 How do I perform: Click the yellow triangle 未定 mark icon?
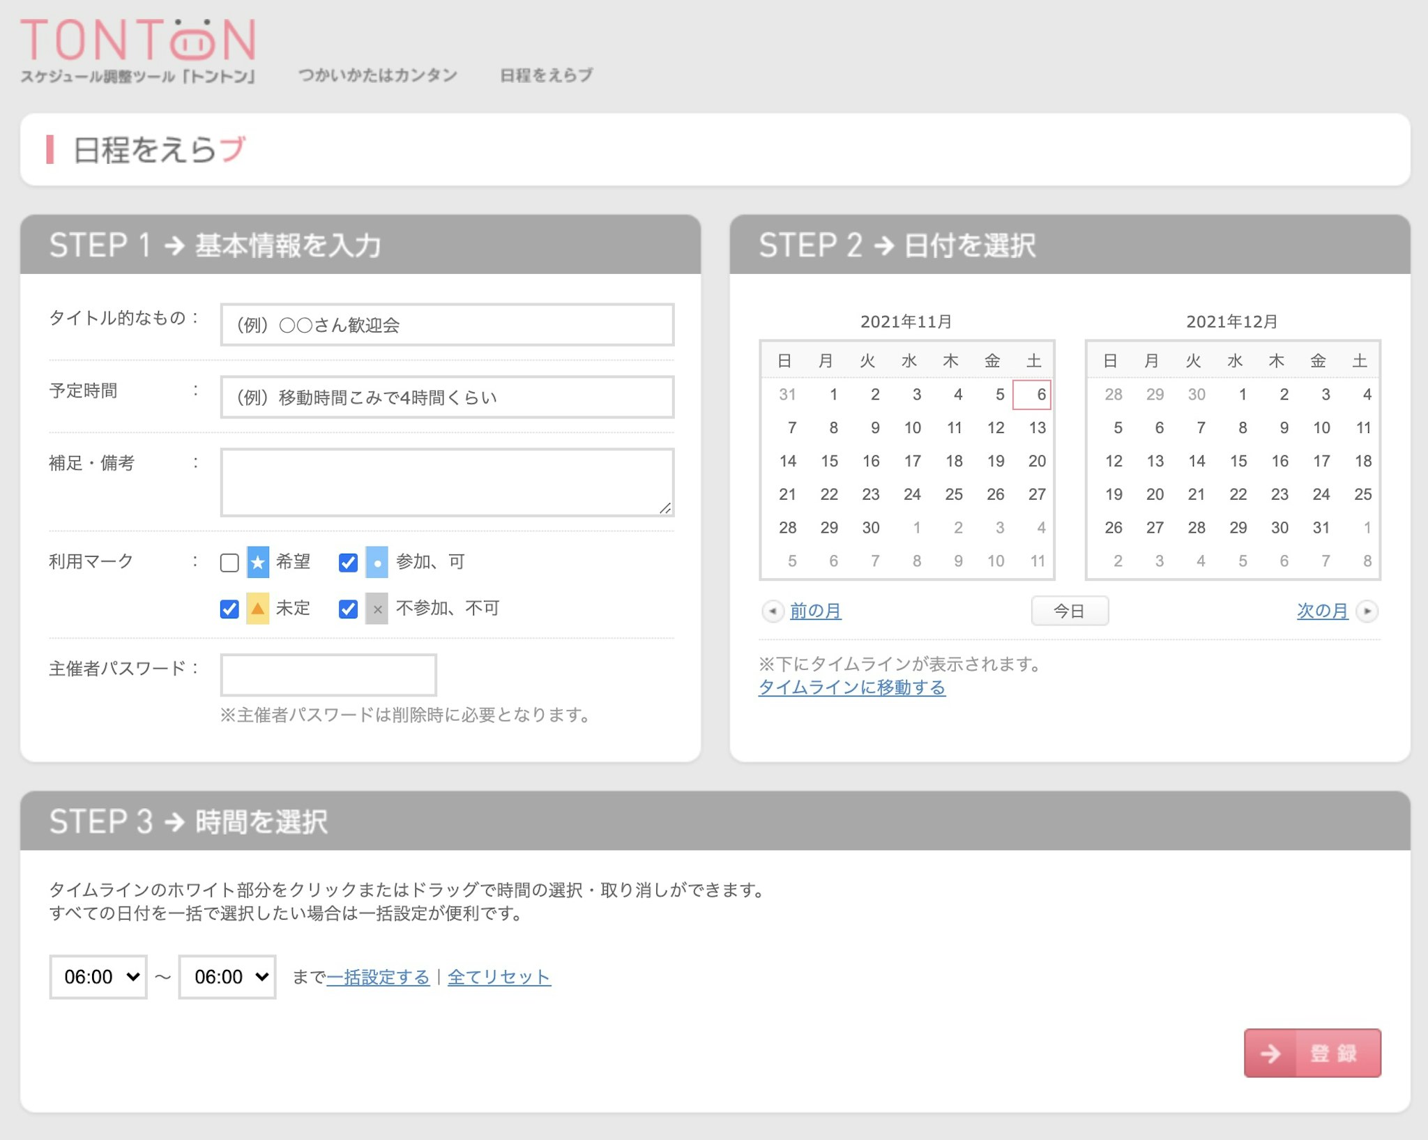(258, 609)
